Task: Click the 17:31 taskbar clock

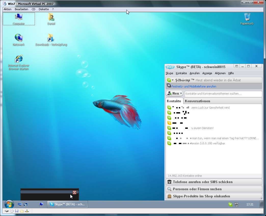Action: click(x=250, y=205)
